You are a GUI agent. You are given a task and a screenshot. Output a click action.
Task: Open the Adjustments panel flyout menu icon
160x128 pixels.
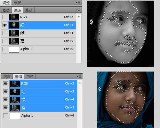tap(78, 3)
